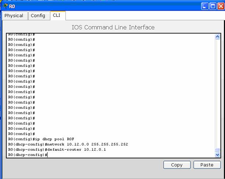The image size is (225, 179).
Task: Open the Config tab
Action: [x=38, y=16]
